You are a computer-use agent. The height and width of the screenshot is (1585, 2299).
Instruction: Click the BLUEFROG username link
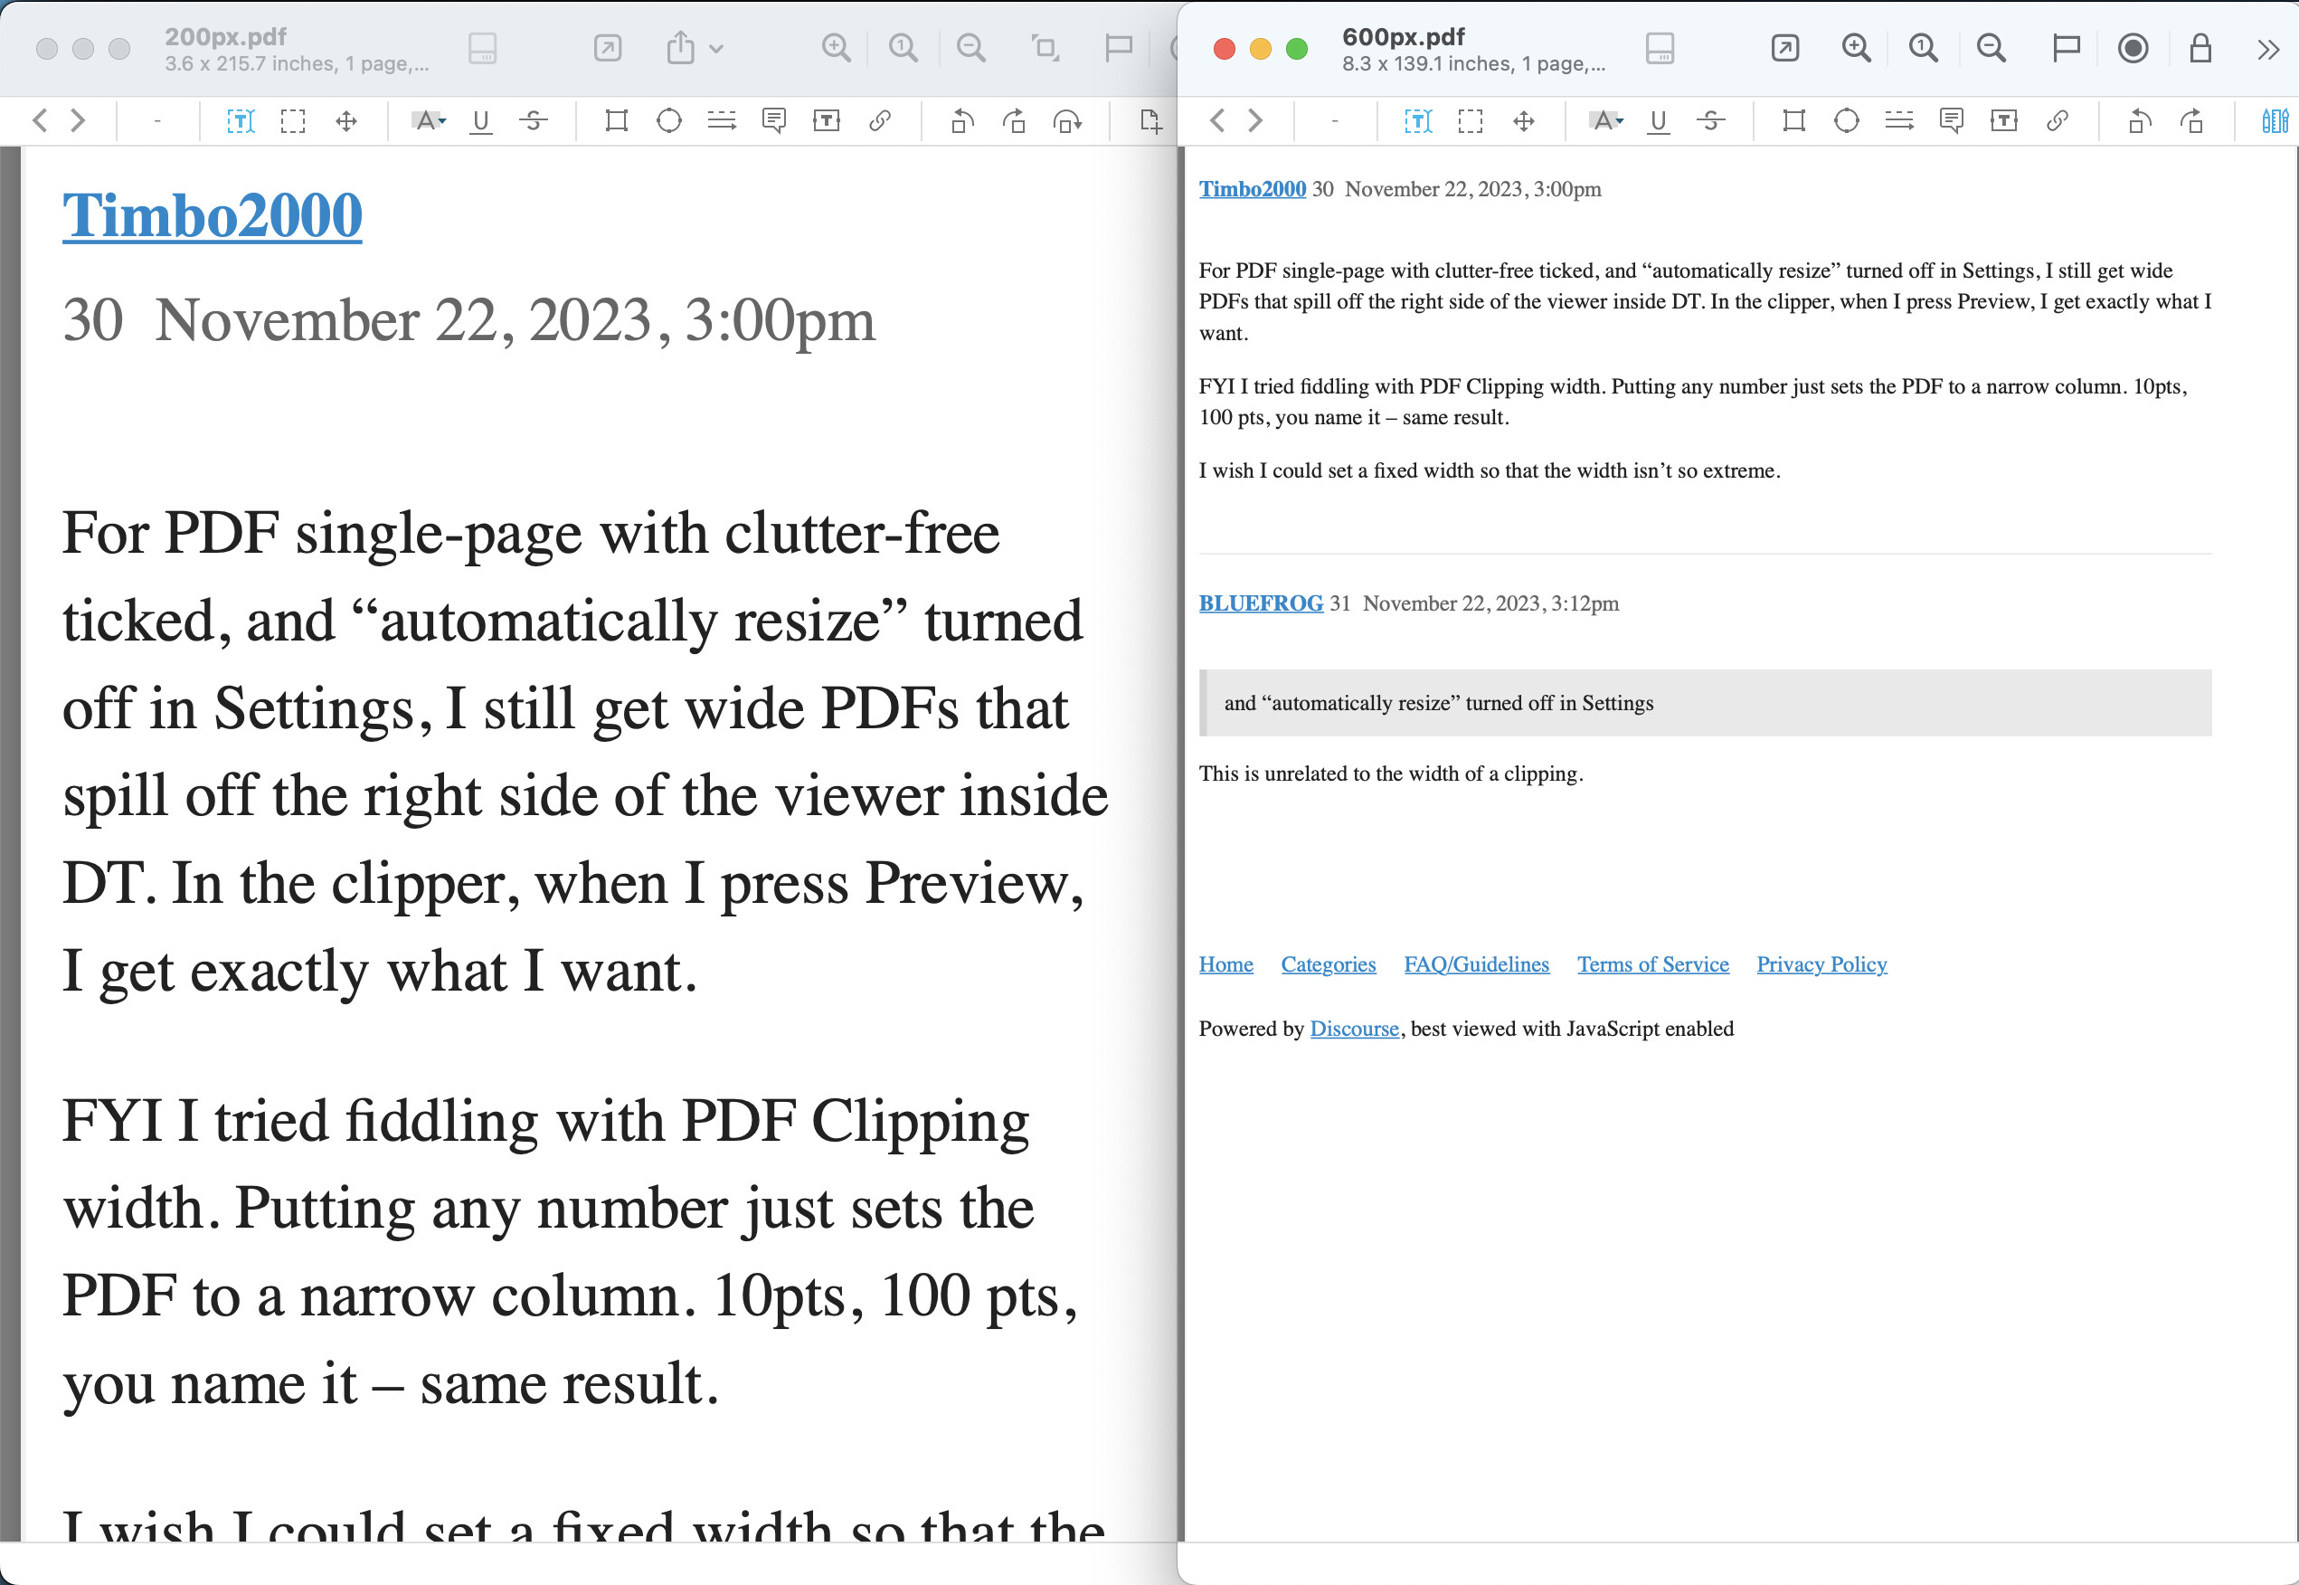click(1260, 603)
